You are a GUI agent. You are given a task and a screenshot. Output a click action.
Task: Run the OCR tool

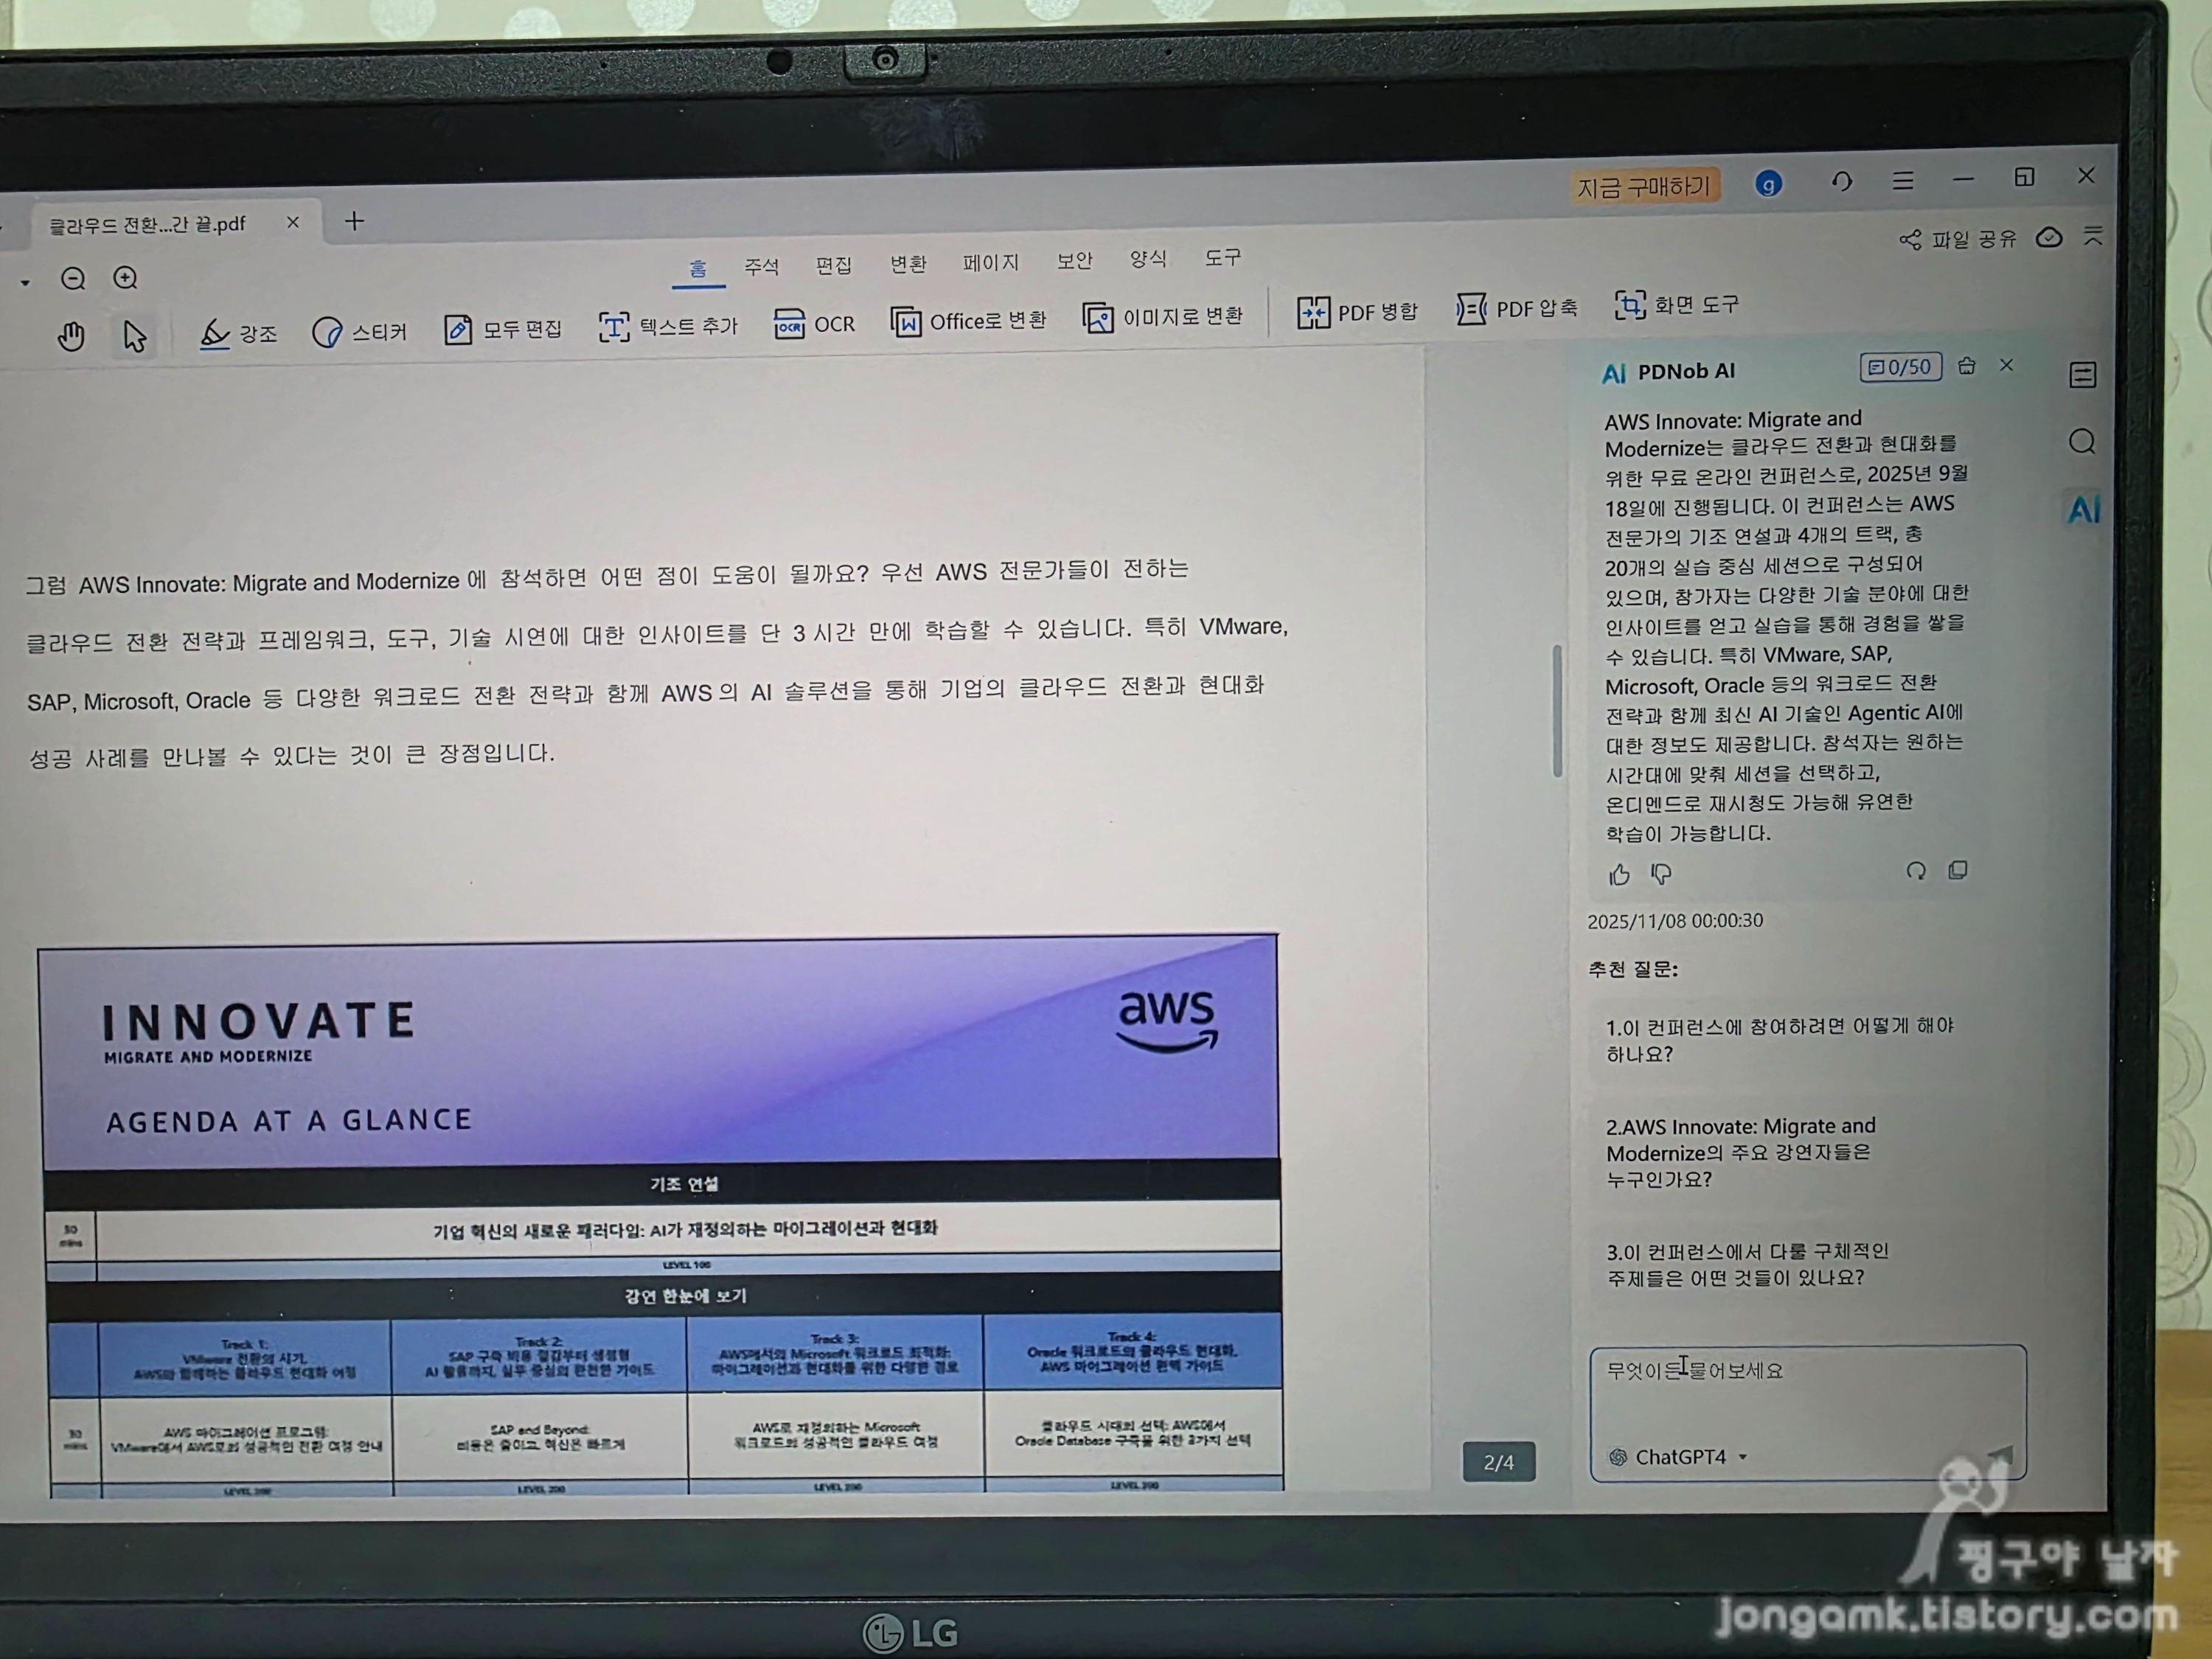[814, 324]
